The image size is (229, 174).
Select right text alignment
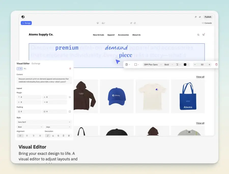point(33,136)
